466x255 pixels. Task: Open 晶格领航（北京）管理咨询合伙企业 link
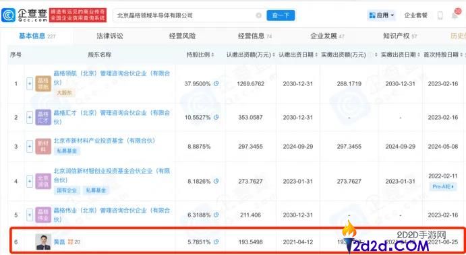(112, 77)
